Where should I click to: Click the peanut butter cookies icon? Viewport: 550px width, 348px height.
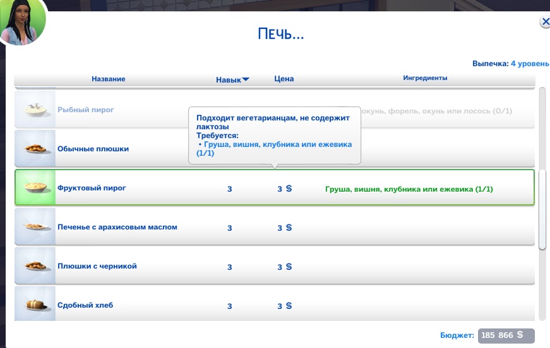point(35,227)
